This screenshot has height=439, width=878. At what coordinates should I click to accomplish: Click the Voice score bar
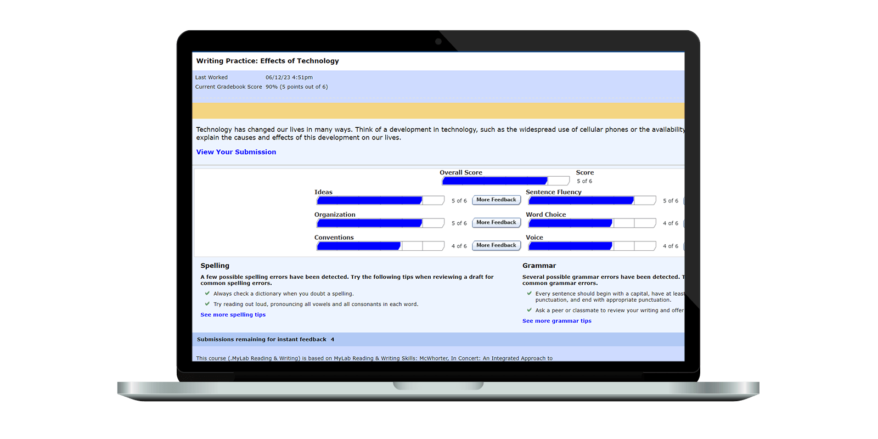click(592, 246)
